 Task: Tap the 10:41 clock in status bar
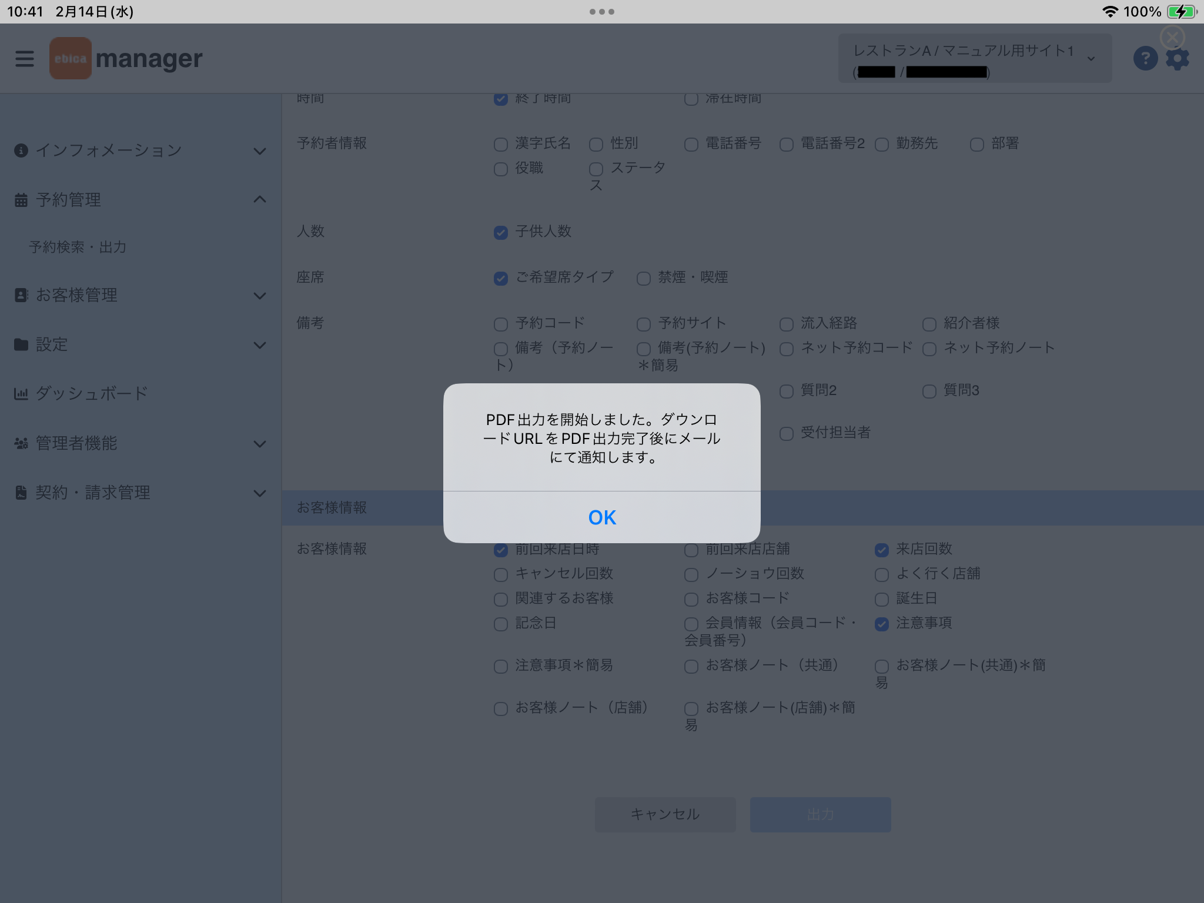(x=25, y=12)
